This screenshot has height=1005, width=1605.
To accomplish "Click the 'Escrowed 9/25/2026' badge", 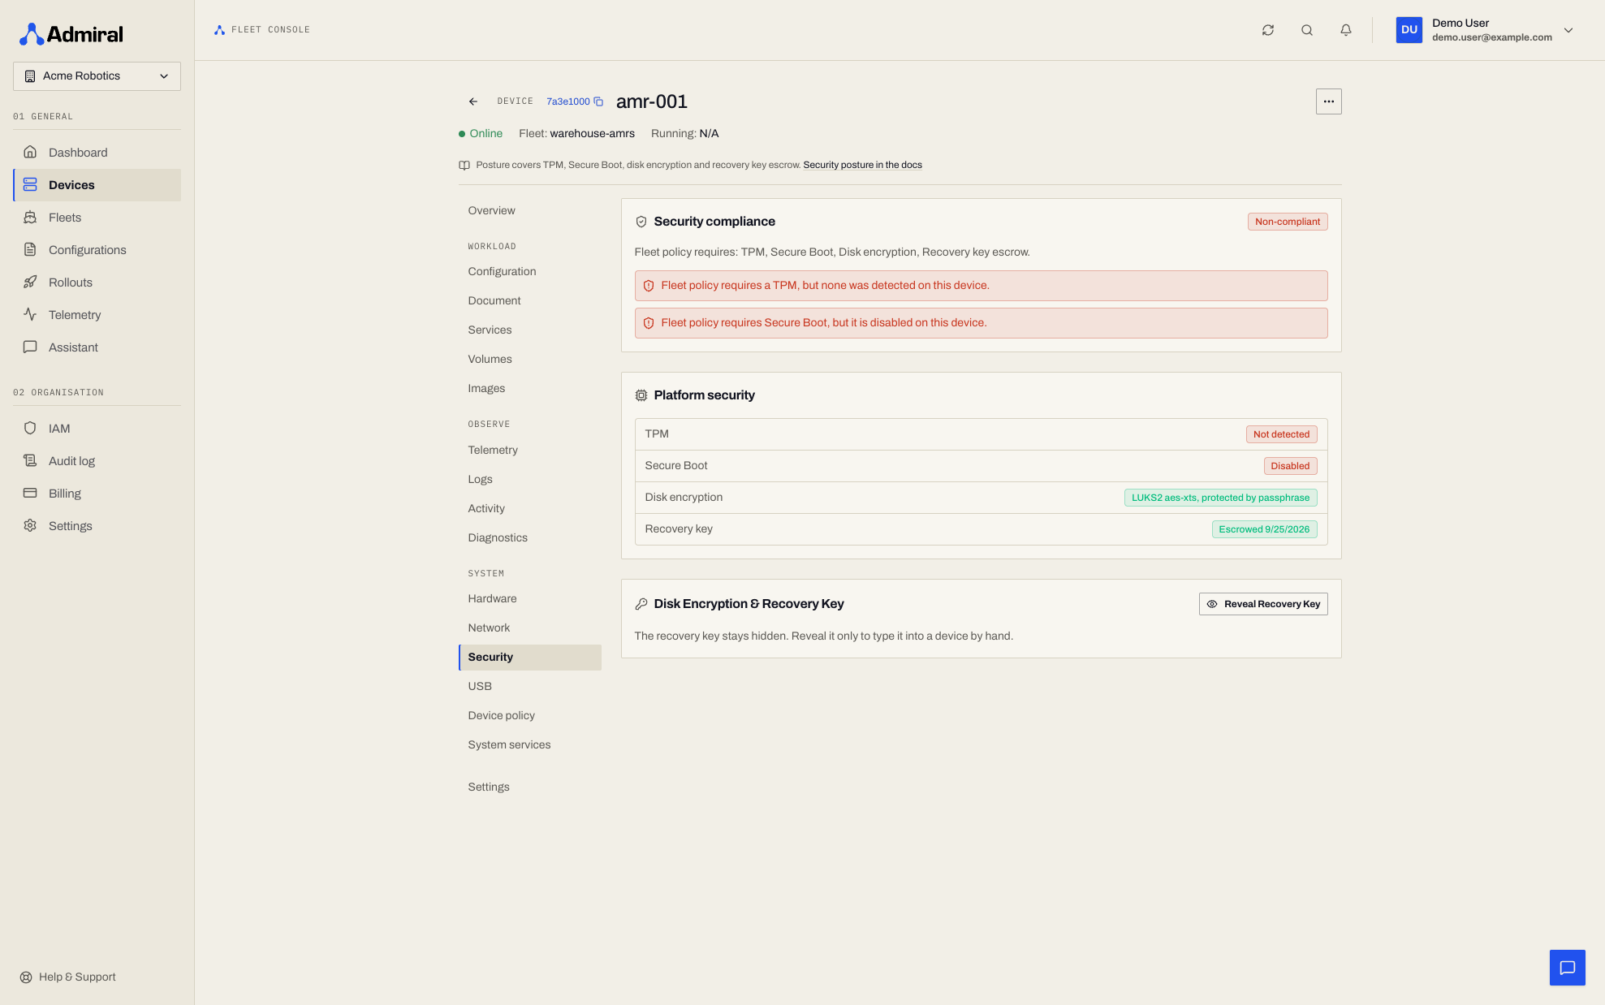I will pyautogui.click(x=1264, y=529).
